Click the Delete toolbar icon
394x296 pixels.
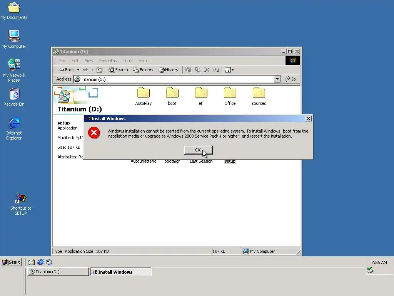(207, 70)
